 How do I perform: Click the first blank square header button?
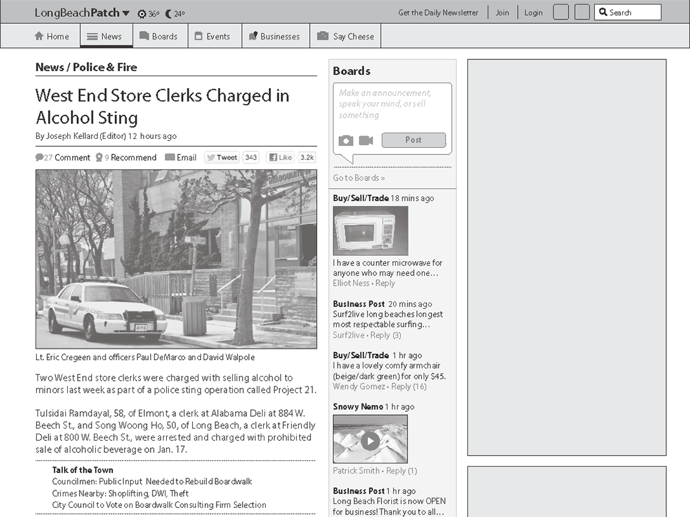[x=561, y=12]
